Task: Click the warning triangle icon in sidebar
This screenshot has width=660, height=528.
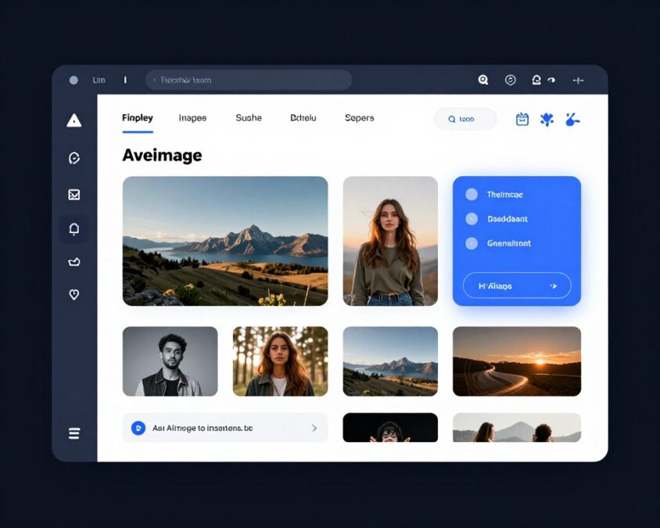Action: click(73, 120)
